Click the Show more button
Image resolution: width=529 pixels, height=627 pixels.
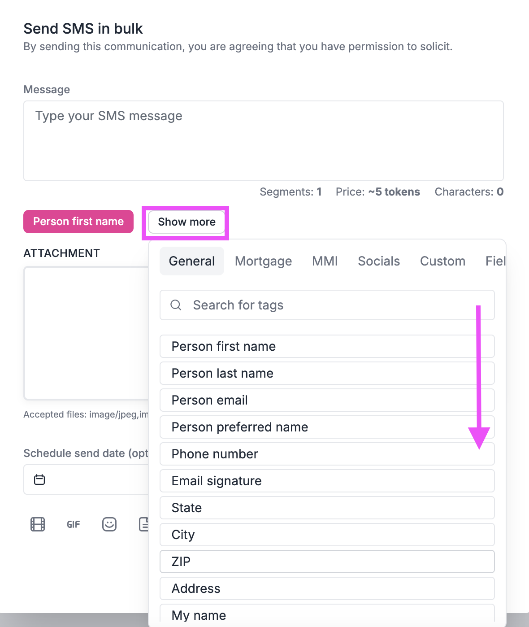point(186,222)
